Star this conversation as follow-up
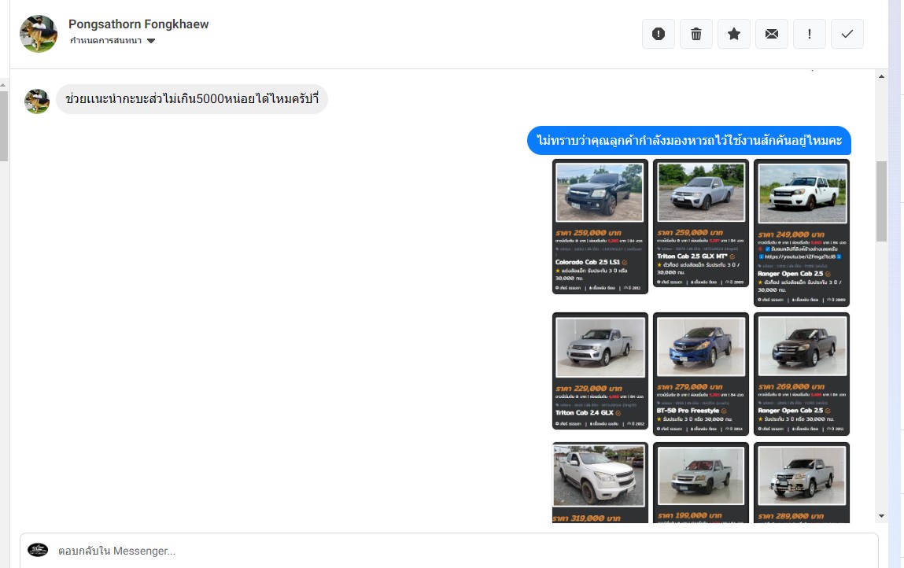This screenshot has width=904, height=568. point(734,34)
